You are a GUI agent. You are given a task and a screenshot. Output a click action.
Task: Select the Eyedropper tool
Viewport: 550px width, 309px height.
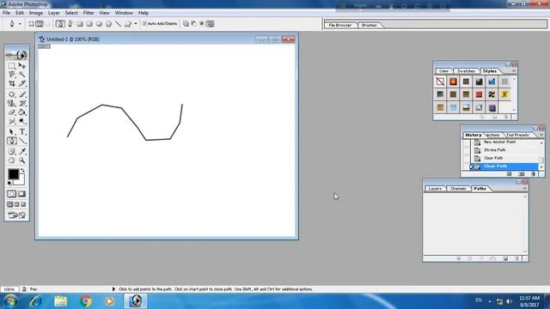22,151
